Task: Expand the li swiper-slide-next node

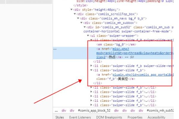Action: (91, 65)
